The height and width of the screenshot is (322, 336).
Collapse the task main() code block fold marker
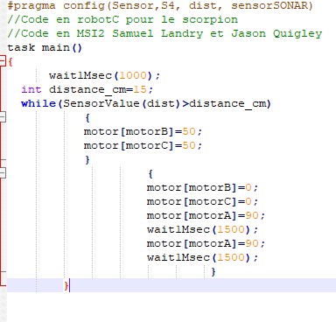click(3, 61)
